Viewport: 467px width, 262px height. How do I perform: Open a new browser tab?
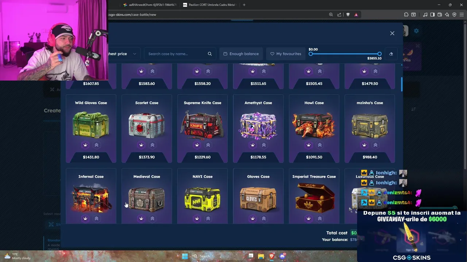(244, 5)
